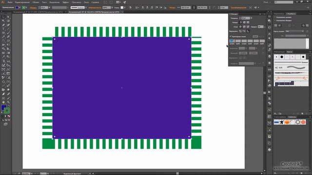Switch to the Кисти brushes tab

click(x=289, y=52)
